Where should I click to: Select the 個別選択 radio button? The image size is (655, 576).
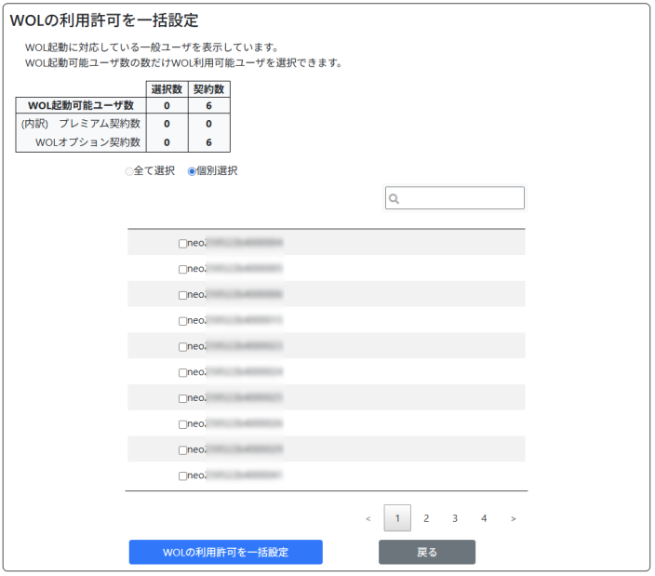(x=193, y=171)
